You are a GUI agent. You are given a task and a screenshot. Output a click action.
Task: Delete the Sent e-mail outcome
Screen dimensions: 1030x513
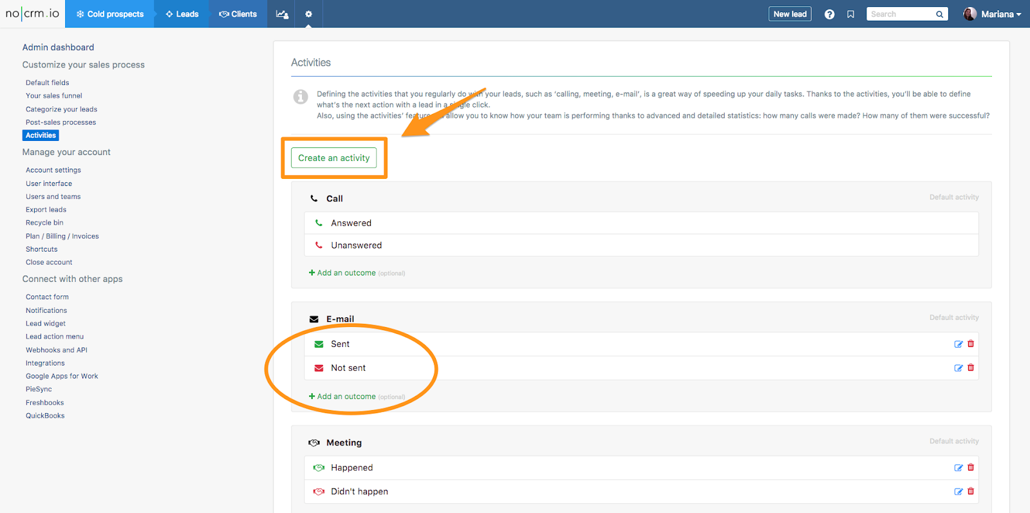click(x=971, y=344)
